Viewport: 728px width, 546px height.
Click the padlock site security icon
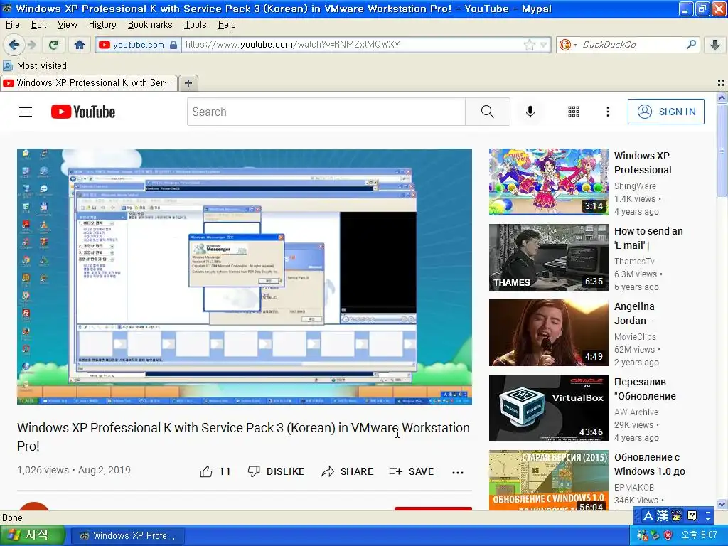(173, 45)
